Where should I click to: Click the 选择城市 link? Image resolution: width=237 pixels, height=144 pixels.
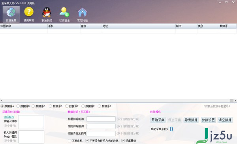coord(9,117)
